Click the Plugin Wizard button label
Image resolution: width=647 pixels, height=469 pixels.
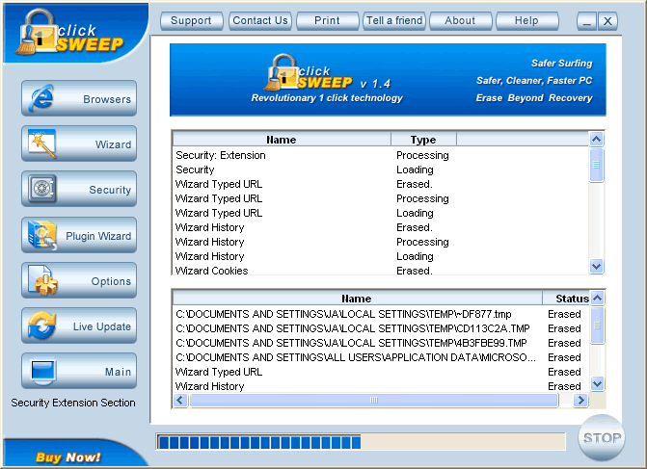pyautogui.click(x=98, y=236)
